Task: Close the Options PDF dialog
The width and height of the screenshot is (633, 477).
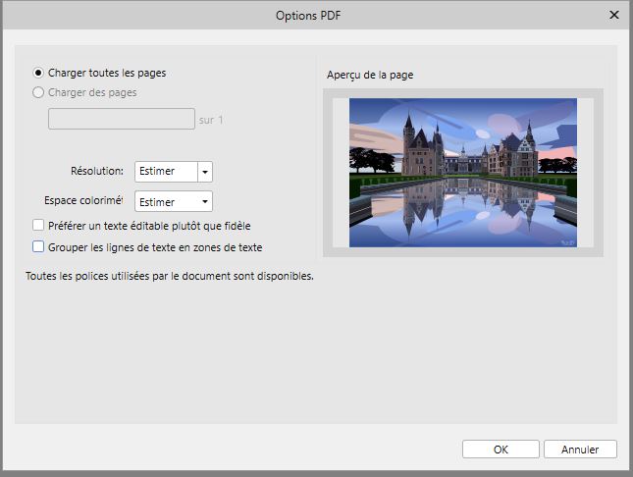Action: point(614,15)
